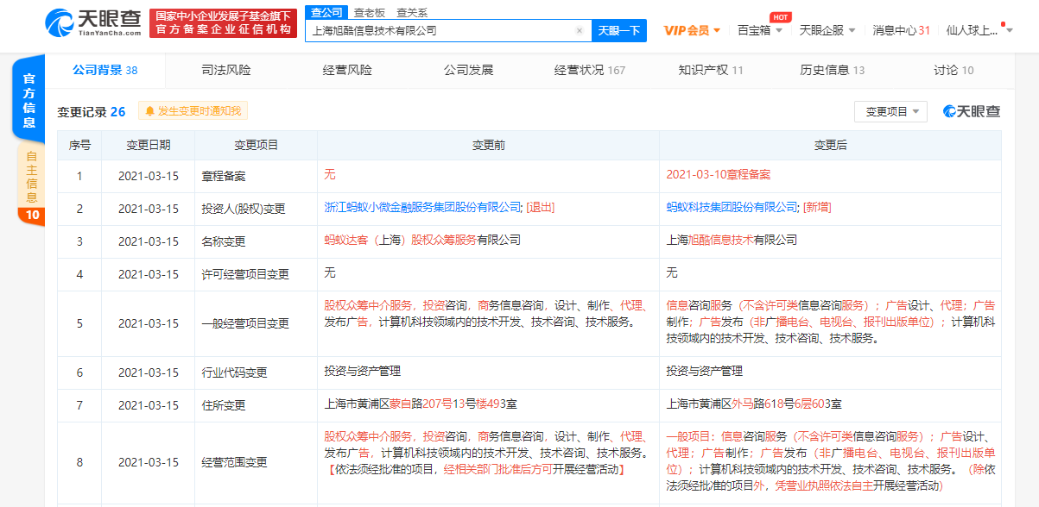Switch to 查老板 search tab
1039x507 pixels.
(370, 12)
